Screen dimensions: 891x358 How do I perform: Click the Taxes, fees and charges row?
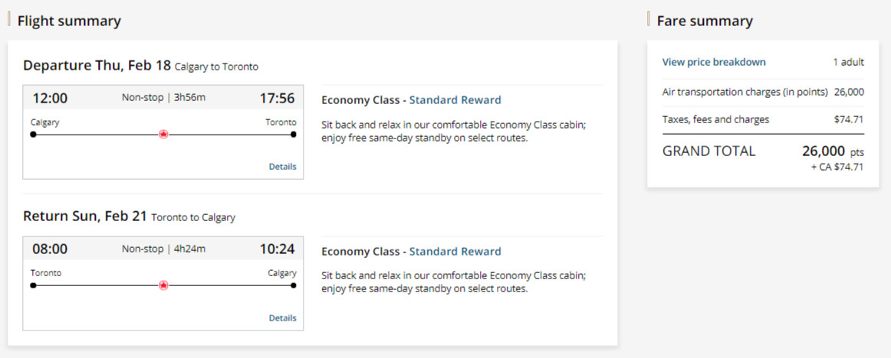(763, 119)
